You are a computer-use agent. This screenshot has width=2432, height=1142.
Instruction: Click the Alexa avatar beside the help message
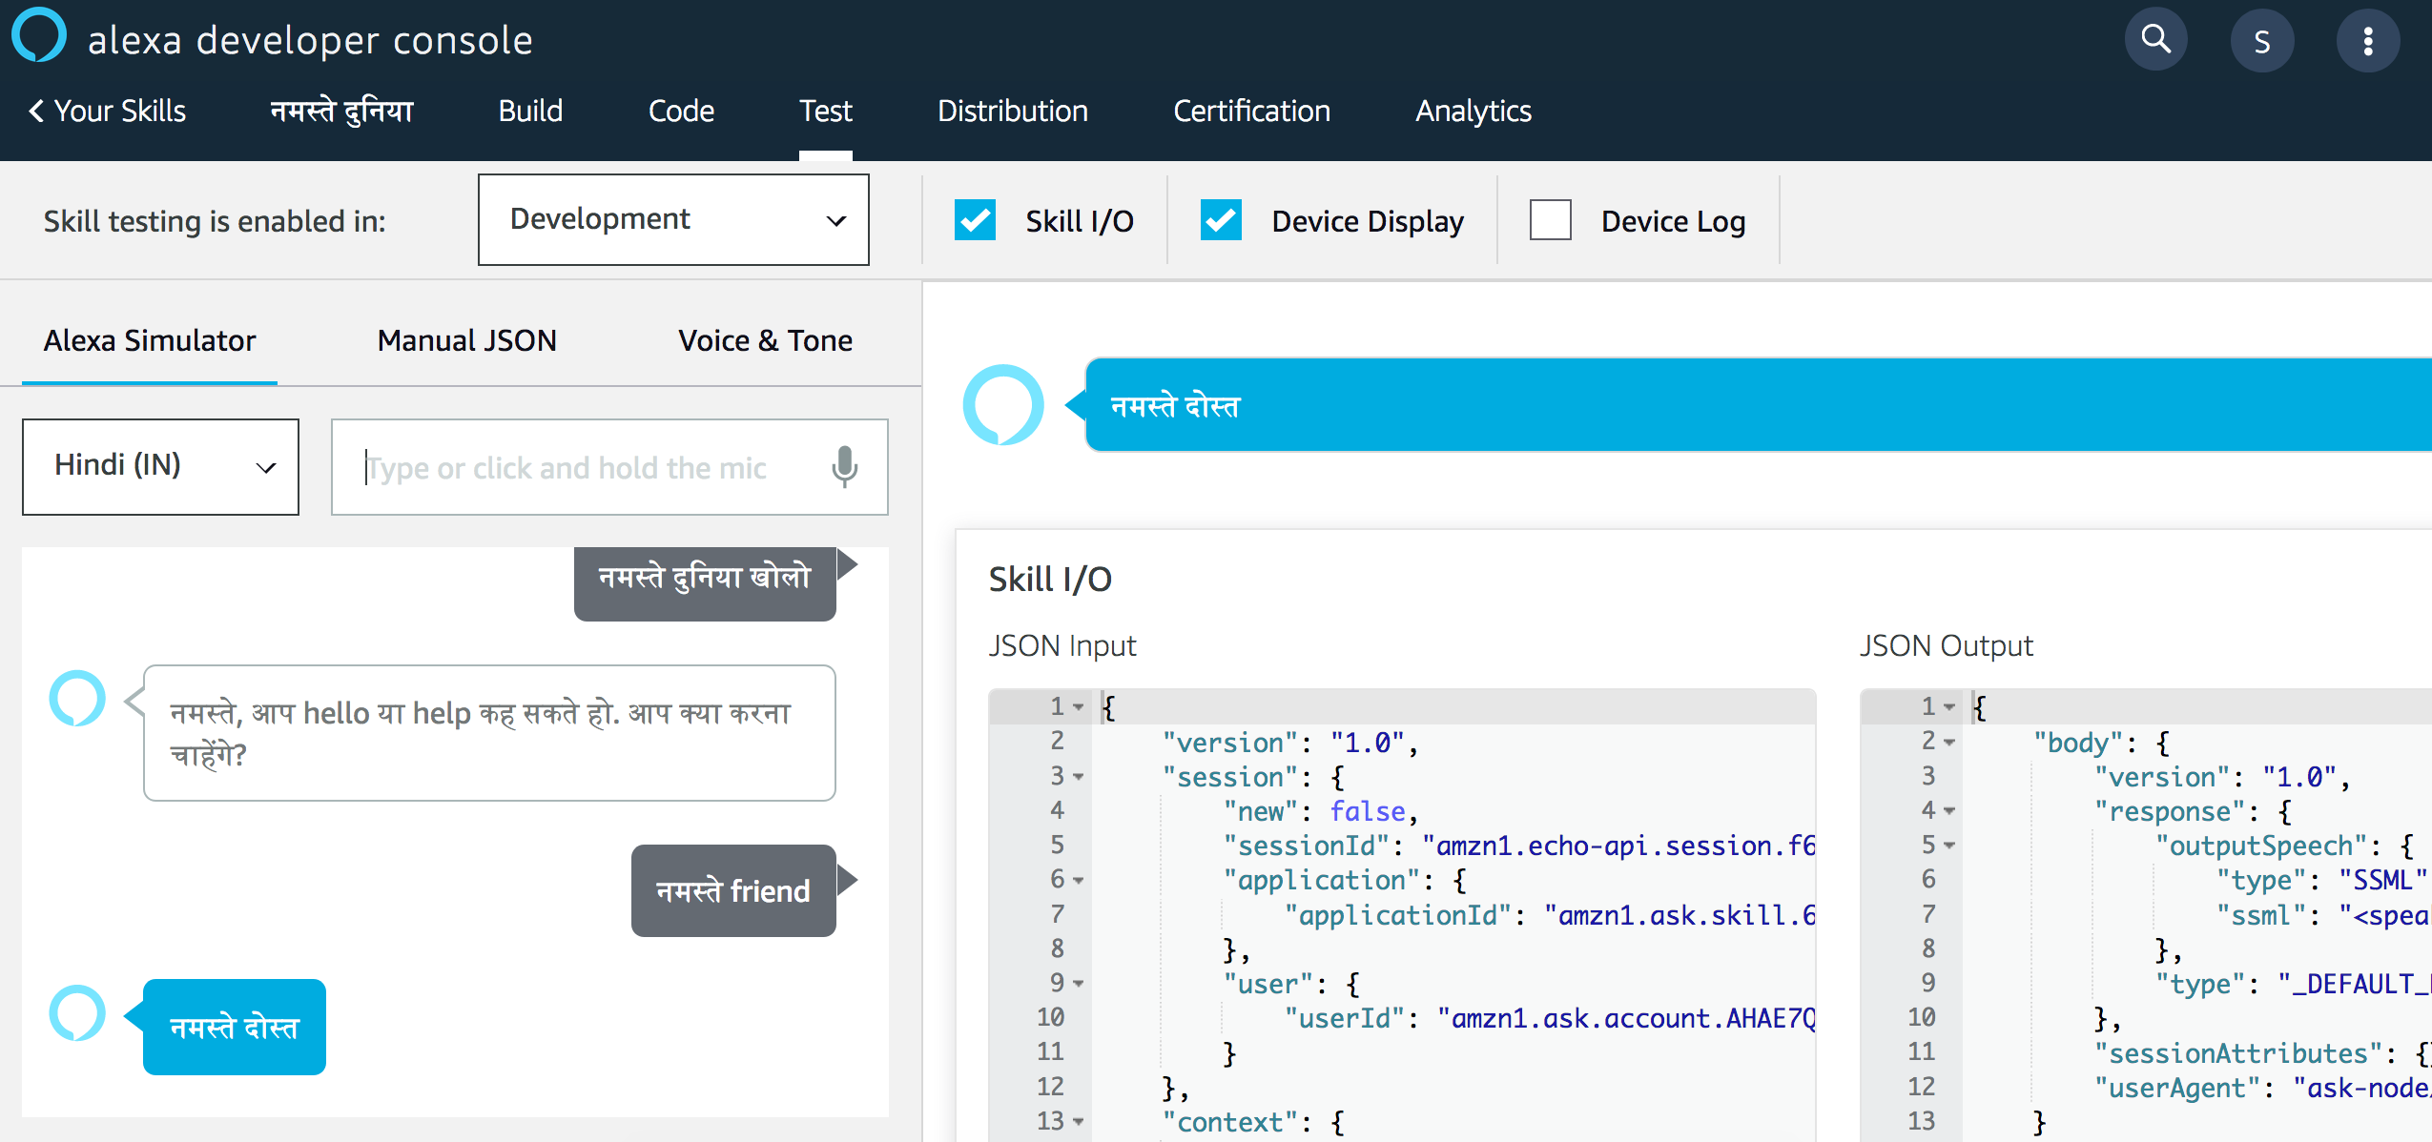(78, 698)
